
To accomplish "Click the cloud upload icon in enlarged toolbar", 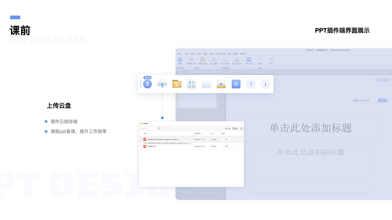I will 162,84.
